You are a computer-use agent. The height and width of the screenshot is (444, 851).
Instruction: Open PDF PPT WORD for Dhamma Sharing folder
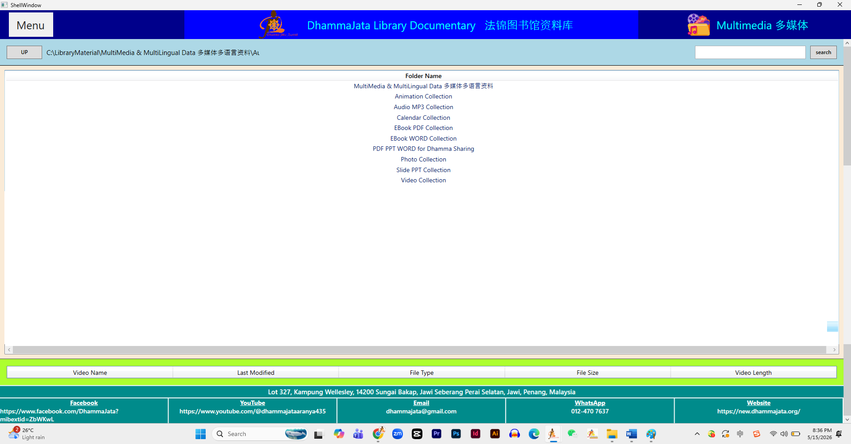pos(423,149)
